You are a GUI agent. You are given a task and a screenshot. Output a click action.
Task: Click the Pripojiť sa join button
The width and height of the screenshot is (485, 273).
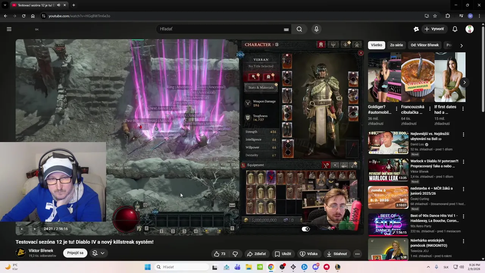tap(75, 253)
